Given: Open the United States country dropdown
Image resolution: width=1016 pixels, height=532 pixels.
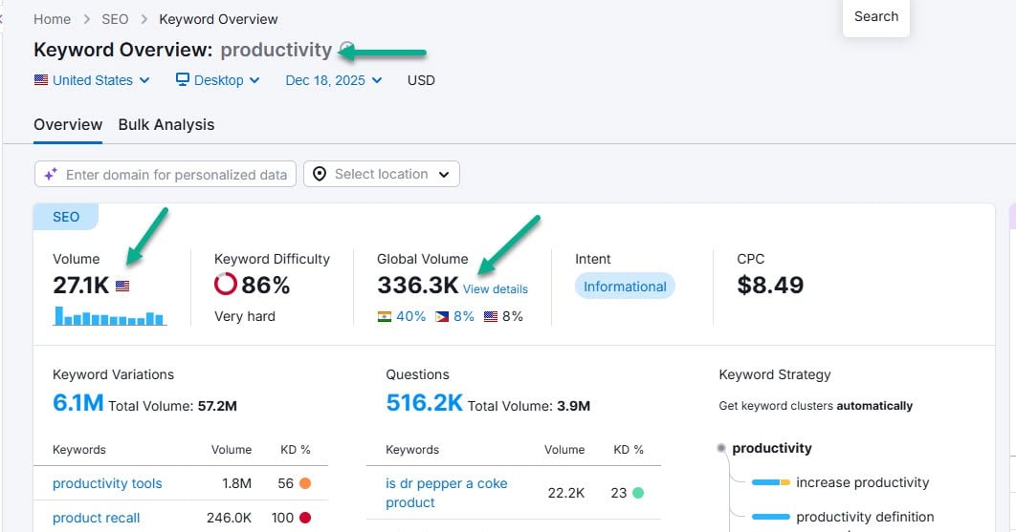Looking at the screenshot, I should click(x=92, y=80).
